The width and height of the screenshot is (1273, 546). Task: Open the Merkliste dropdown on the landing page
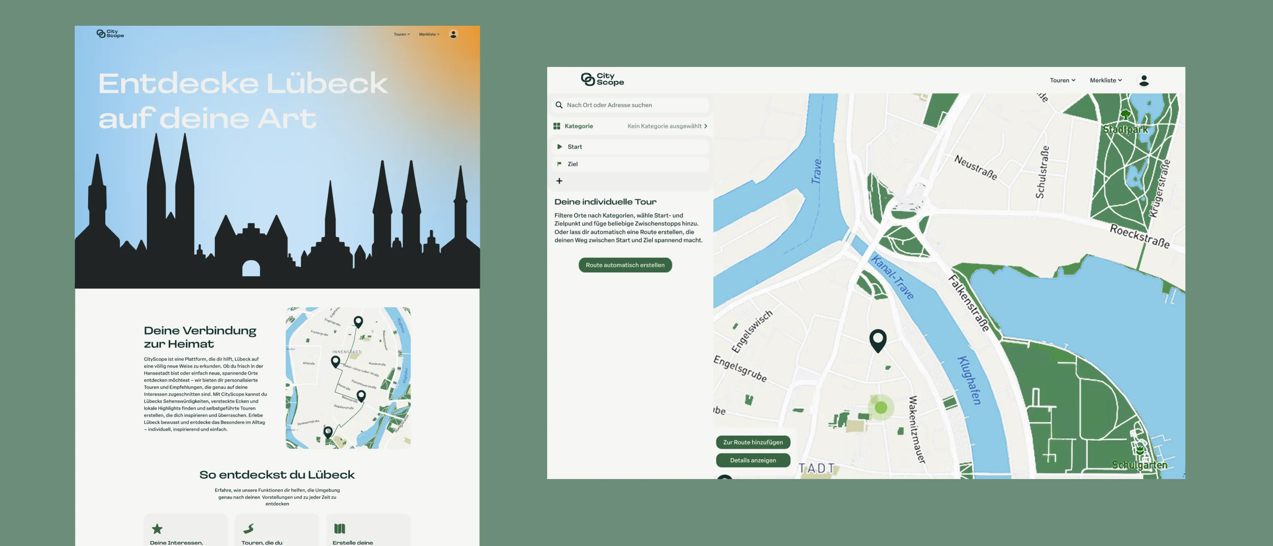tap(429, 34)
